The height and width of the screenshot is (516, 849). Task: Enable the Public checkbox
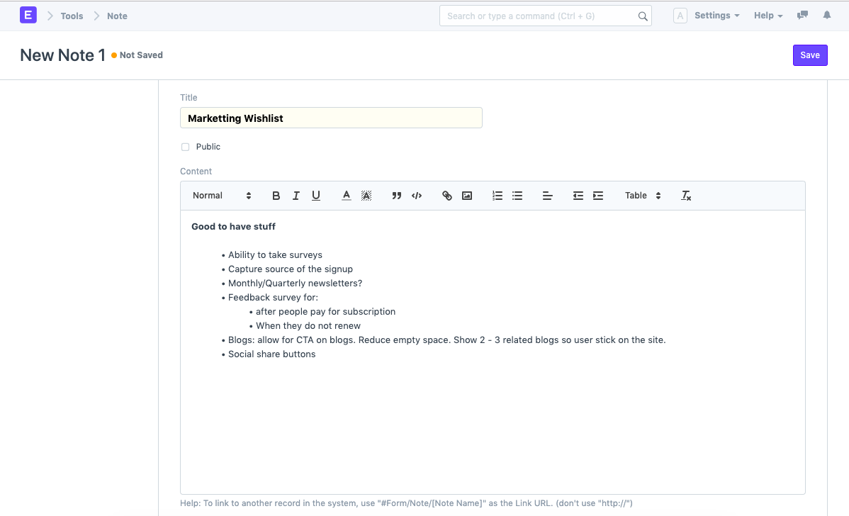(185, 147)
